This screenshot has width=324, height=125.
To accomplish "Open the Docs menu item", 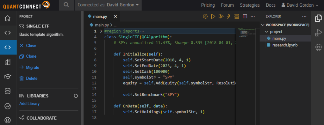I will (271, 5).
